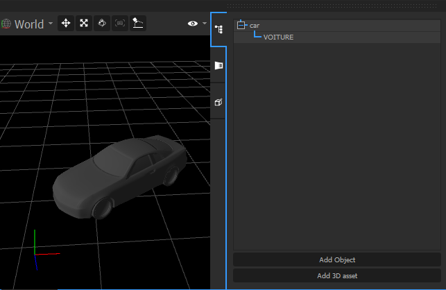Click the scale/expand arrows tool icon
Image resolution: width=446 pixels, height=290 pixels.
tap(84, 24)
